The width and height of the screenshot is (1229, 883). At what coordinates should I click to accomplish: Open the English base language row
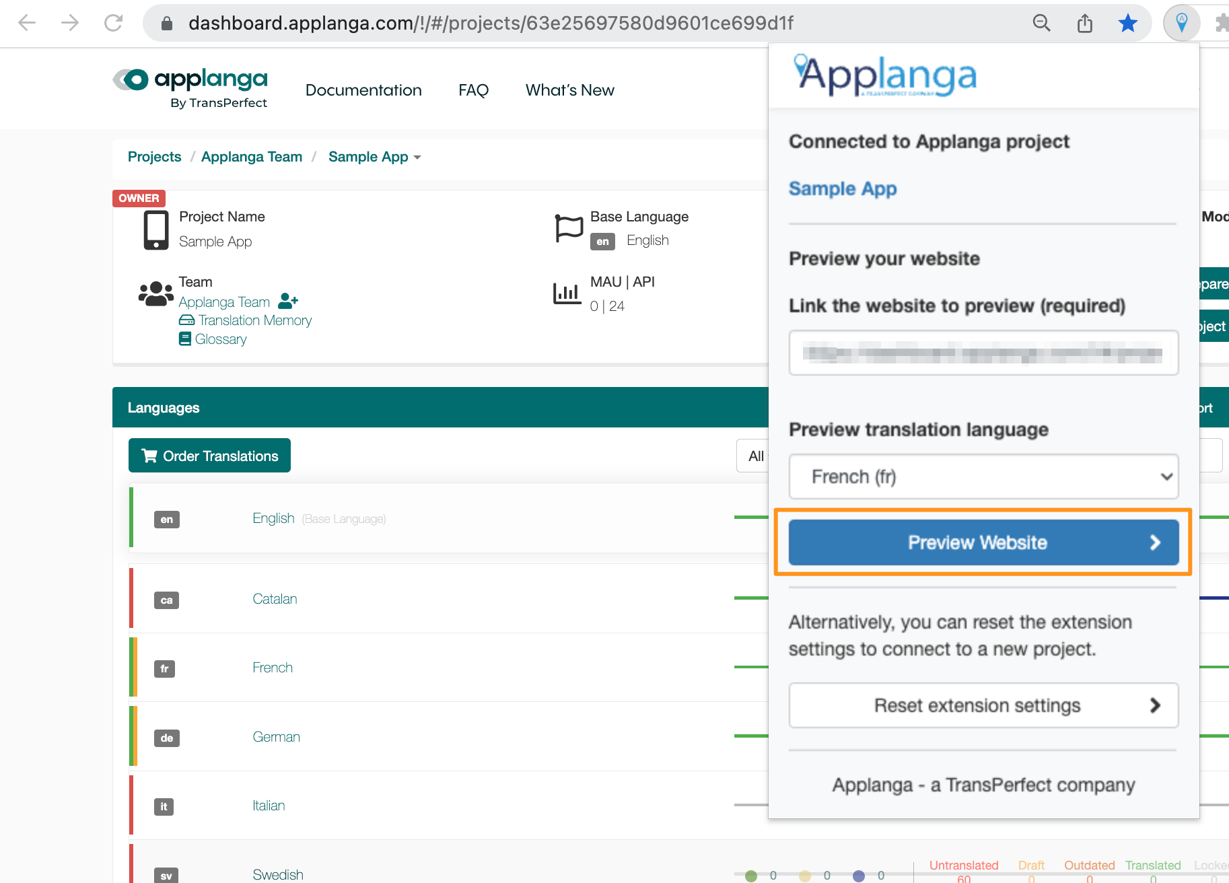[x=273, y=518]
